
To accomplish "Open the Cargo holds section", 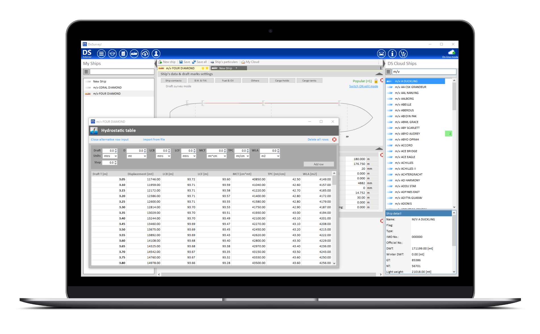I will tap(282, 81).
